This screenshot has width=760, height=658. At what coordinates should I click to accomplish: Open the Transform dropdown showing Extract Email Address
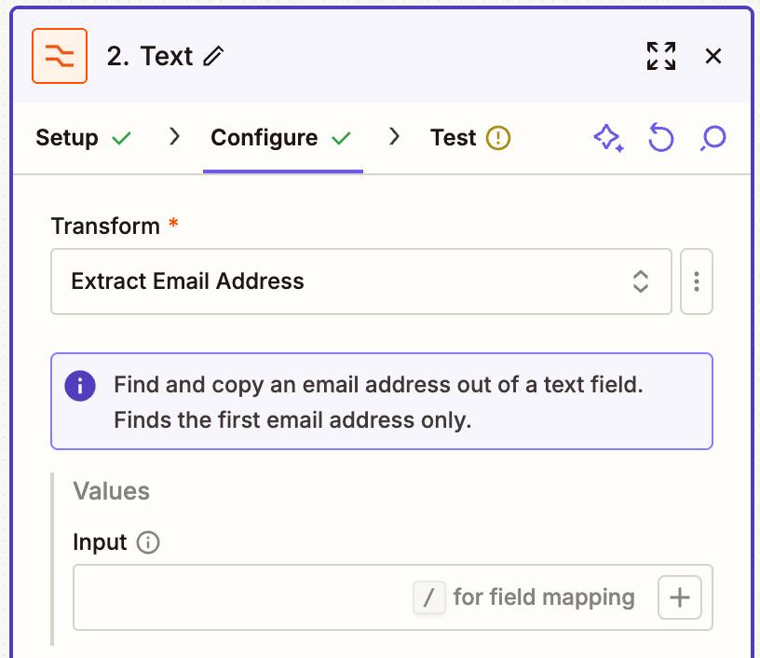pos(361,281)
